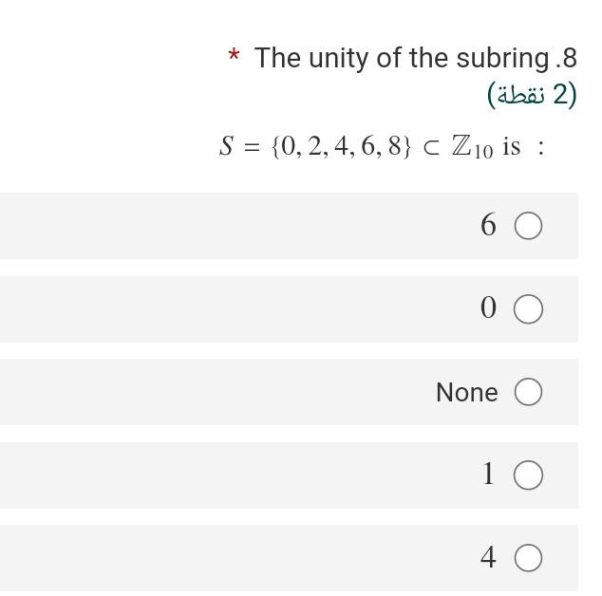Click the "None" answer text
The width and height of the screenshot is (602, 596).
pyautogui.click(x=466, y=392)
